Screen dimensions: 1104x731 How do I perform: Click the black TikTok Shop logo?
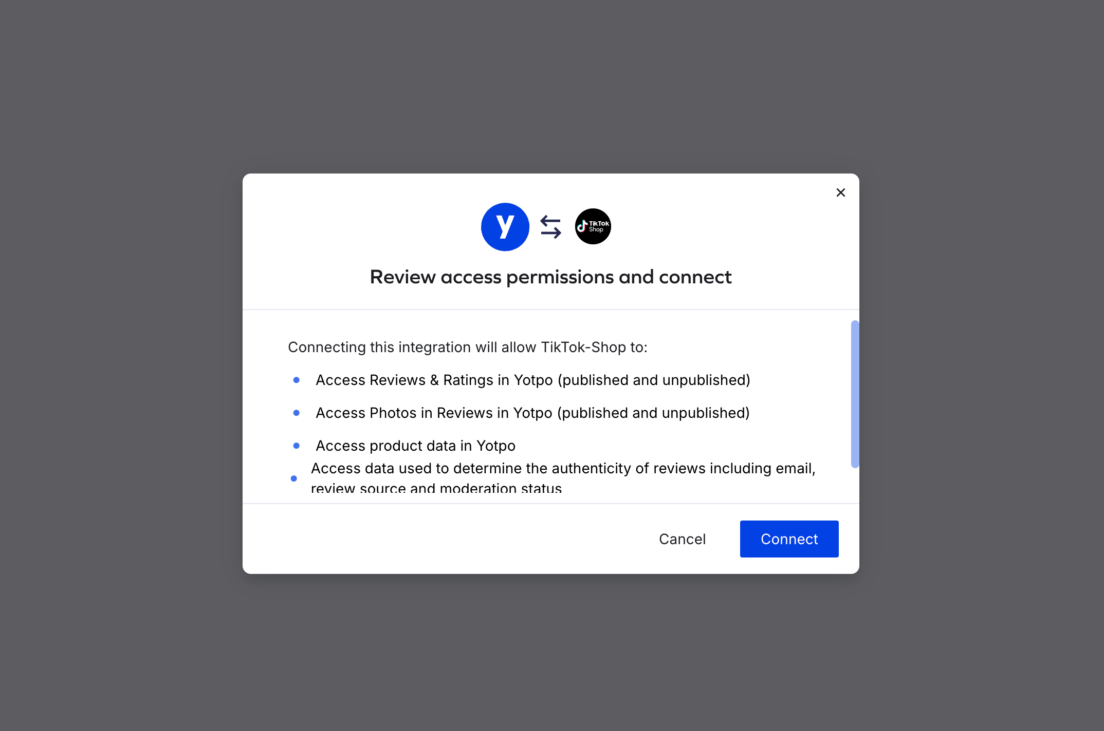[593, 226]
